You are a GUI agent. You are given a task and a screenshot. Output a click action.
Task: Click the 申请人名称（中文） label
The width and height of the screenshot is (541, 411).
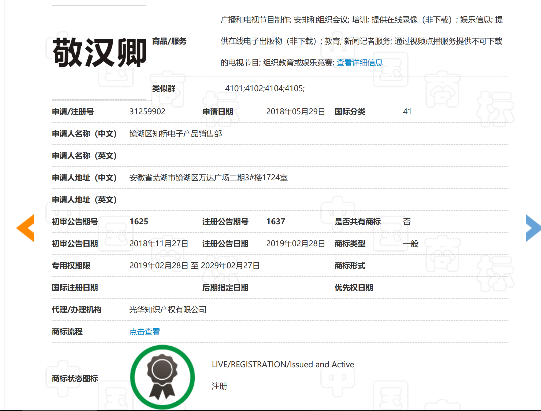pos(84,134)
